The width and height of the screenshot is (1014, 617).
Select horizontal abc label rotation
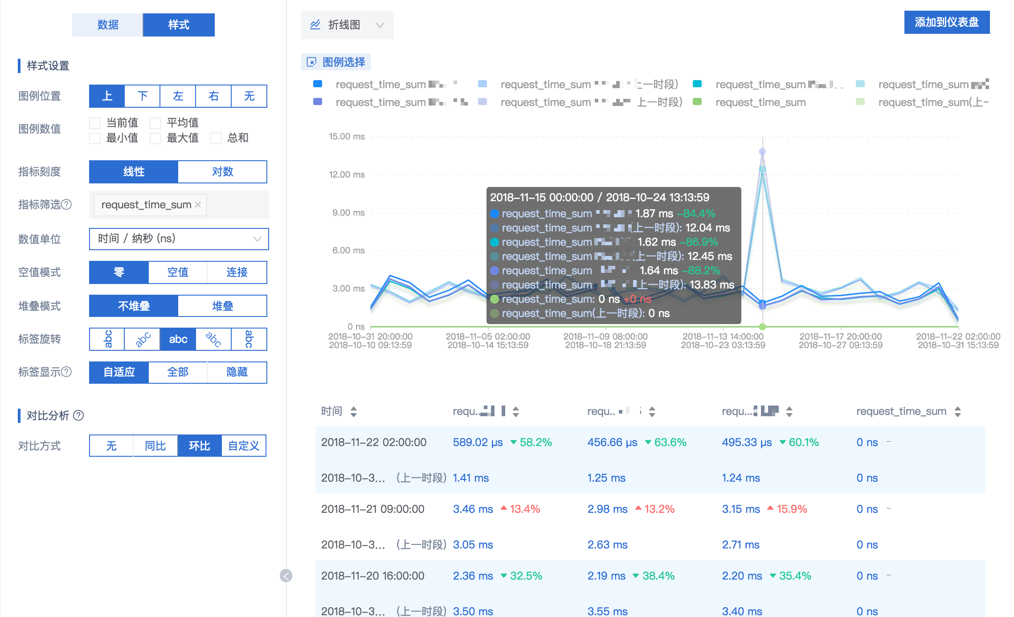[x=178, y=339]
